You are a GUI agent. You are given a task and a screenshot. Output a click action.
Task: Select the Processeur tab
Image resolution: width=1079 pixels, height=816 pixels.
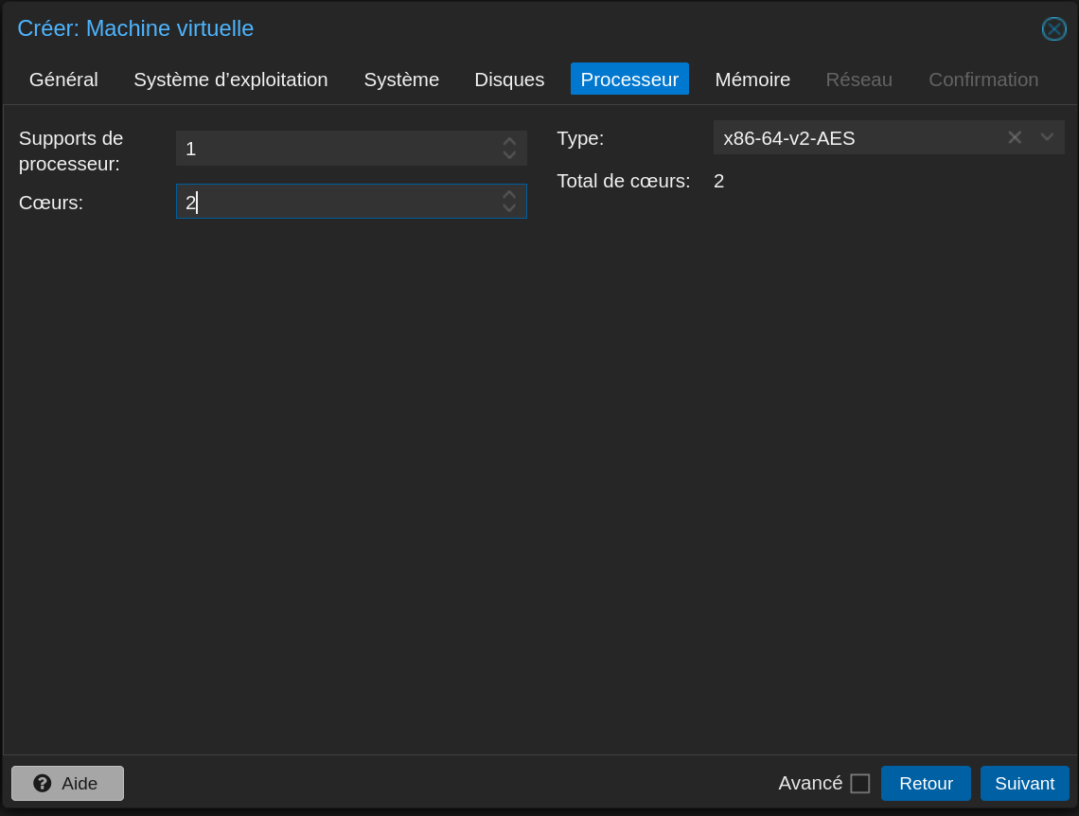[629, 80]
